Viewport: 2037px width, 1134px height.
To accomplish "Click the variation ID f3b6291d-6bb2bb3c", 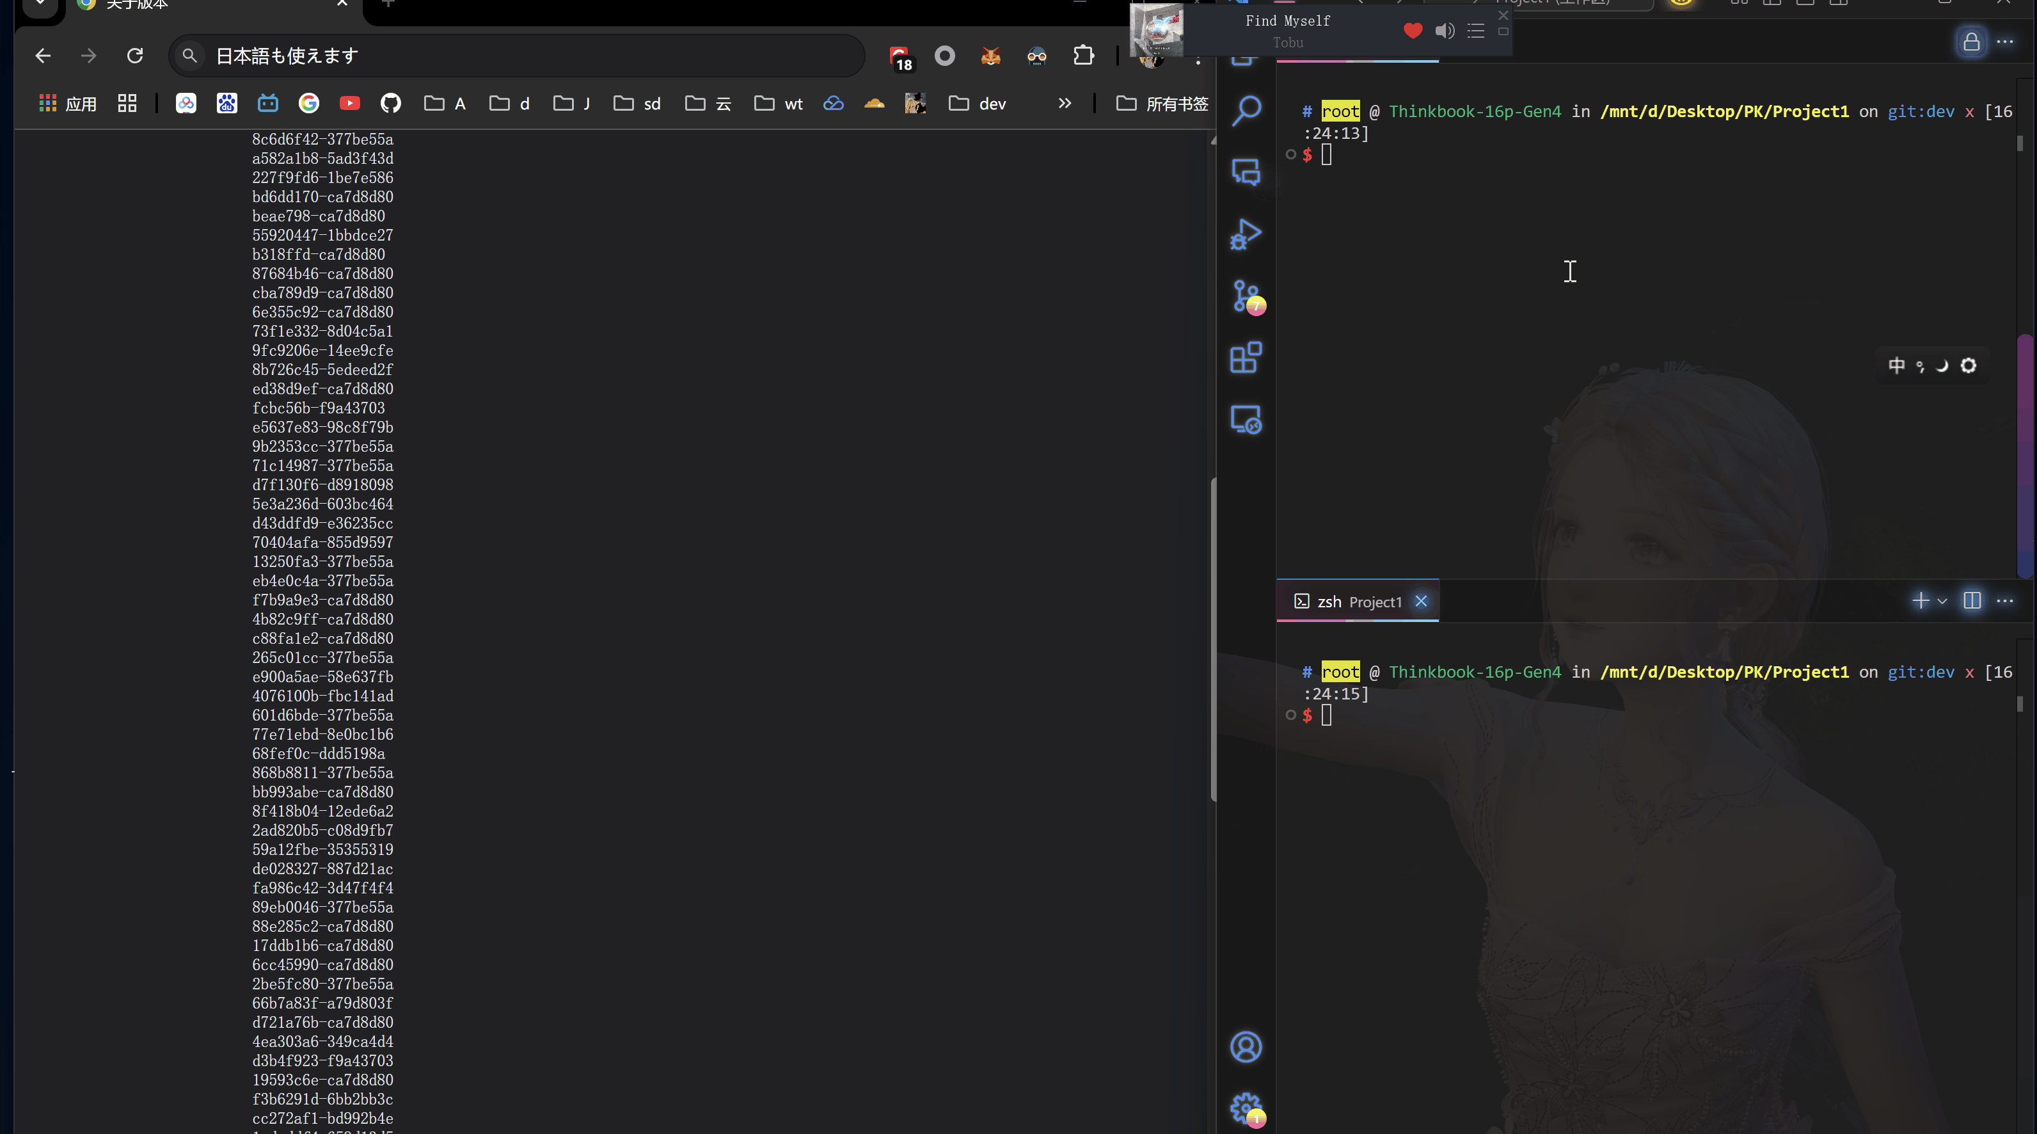I will (x=322, y=1099).
